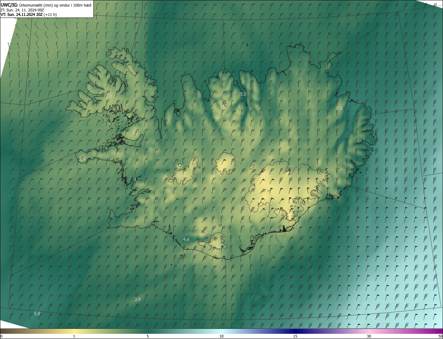Click the 1.1 label inside the small round glacier outline
The height and width of the screenshot is (339, 443).
221,167
